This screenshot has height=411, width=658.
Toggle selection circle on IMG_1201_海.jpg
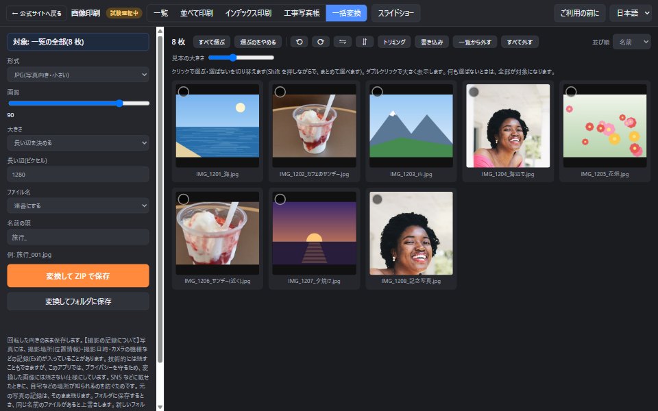pyautogui.click(x=184, y=91)
